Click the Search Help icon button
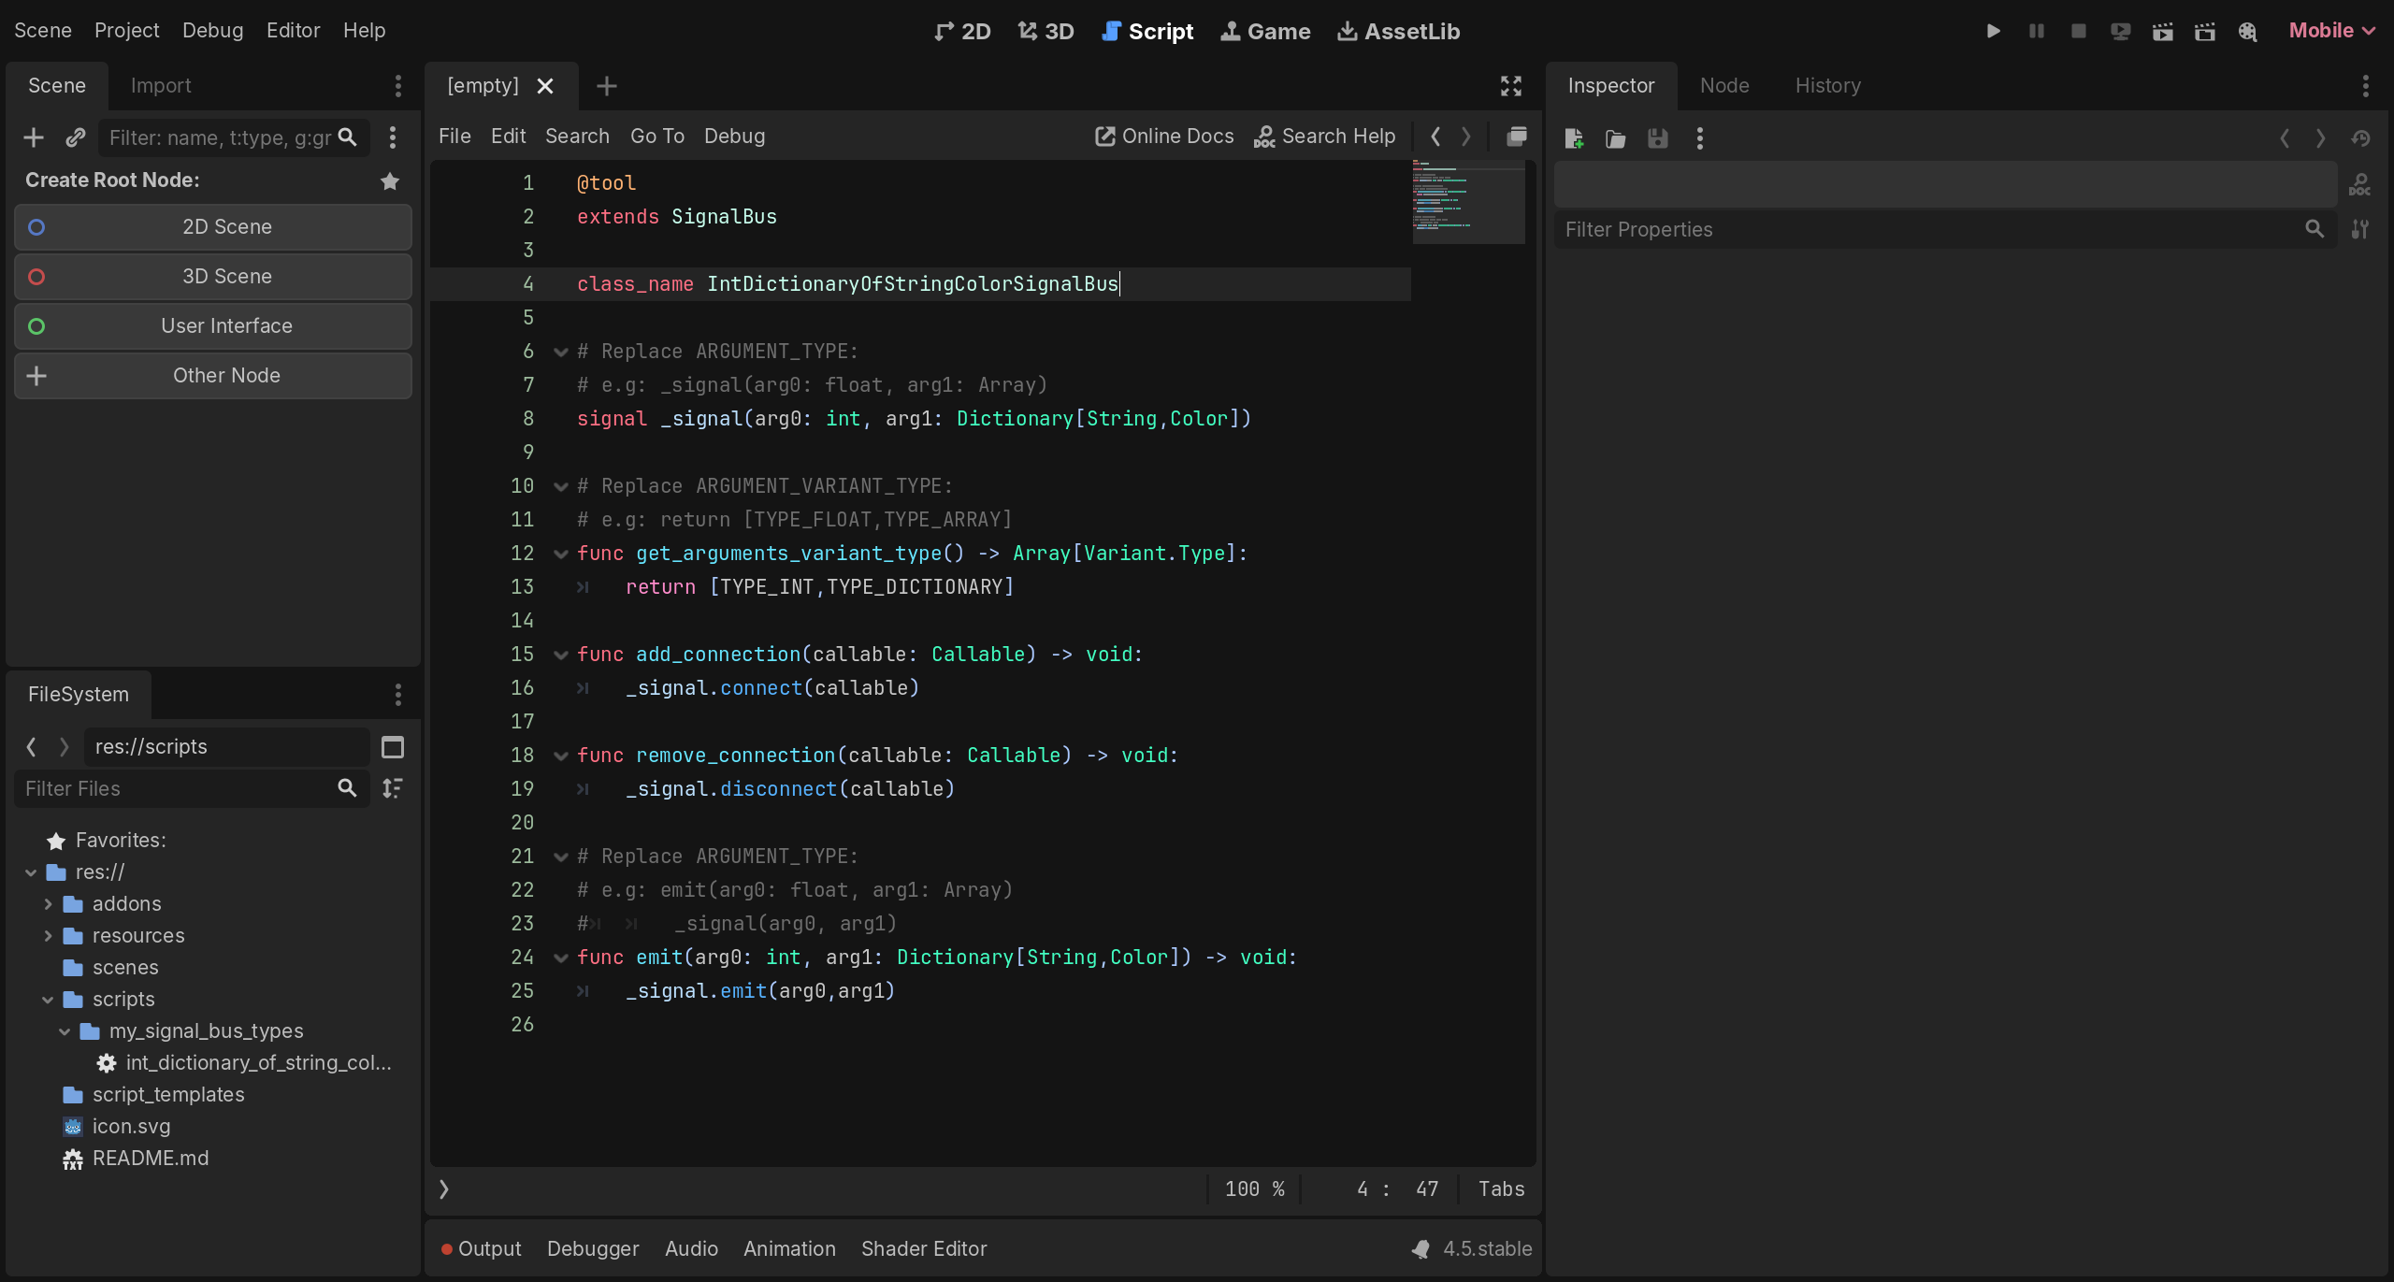The width and height of the screenshot is (2394, 1282). click(x=1324, y=137)
